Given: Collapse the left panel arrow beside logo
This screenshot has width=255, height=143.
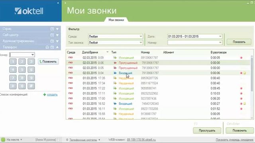Looking at the screenshot, I should pyautogui.click(x=58, y=3).
